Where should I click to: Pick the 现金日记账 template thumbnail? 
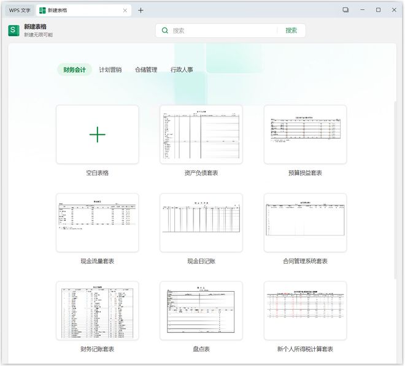pos(201,223)
